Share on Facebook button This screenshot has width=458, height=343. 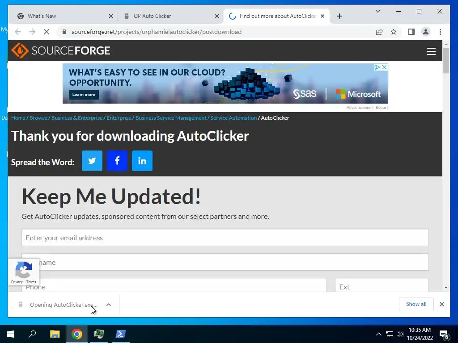[x=117, y=161]
